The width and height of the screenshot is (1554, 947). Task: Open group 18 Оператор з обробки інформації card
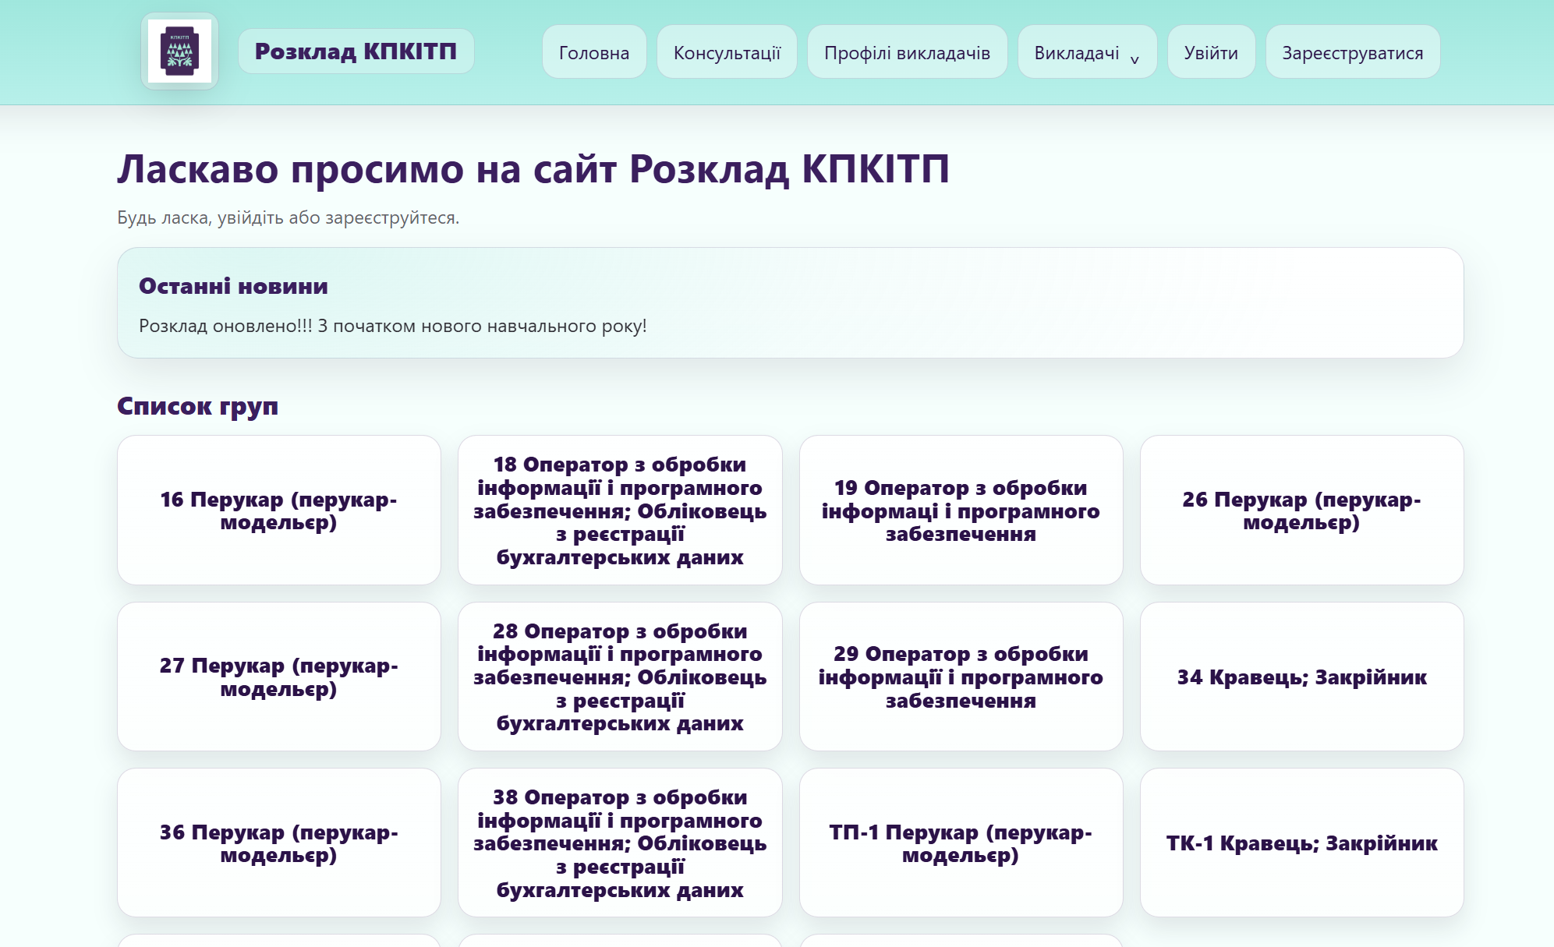click(x=620, y=511)
